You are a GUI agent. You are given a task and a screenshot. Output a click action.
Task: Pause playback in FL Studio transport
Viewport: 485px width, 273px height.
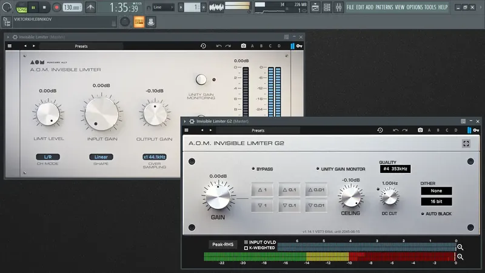[x=33, y=7]
